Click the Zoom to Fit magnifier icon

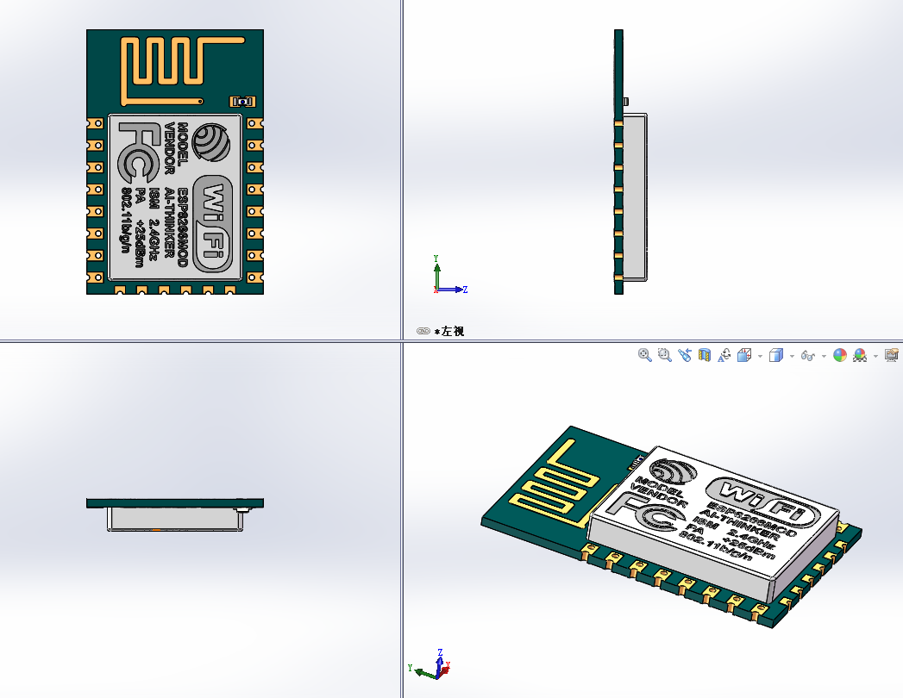click(644, 355)
